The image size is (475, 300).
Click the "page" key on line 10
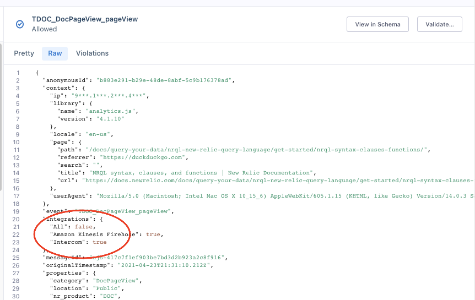(61, 142)
